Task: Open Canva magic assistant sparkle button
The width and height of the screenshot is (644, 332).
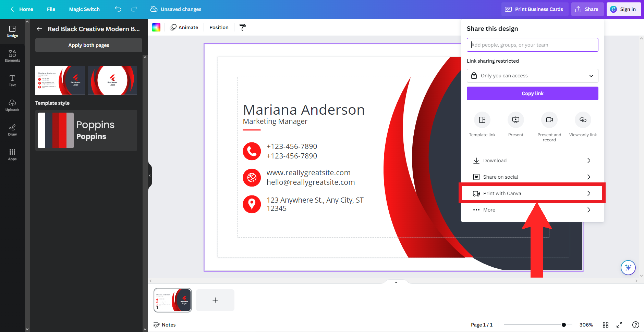Action: (628, 268)
